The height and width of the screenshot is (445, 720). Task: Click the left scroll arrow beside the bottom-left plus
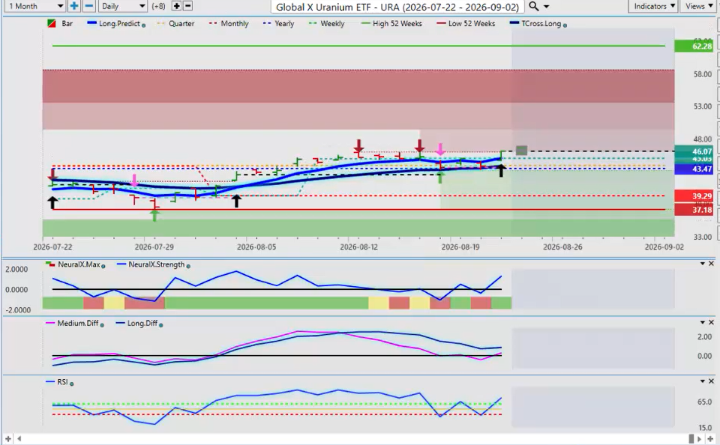(19, 439)
